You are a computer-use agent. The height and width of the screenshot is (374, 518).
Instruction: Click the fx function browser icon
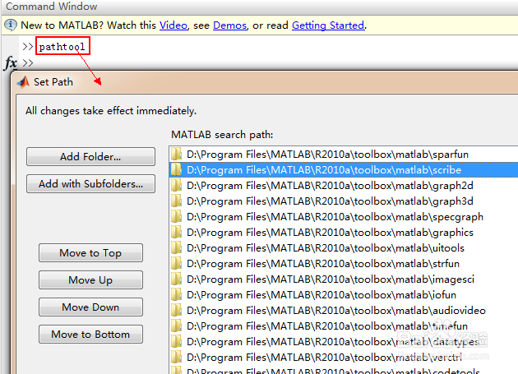click(11, 62)
